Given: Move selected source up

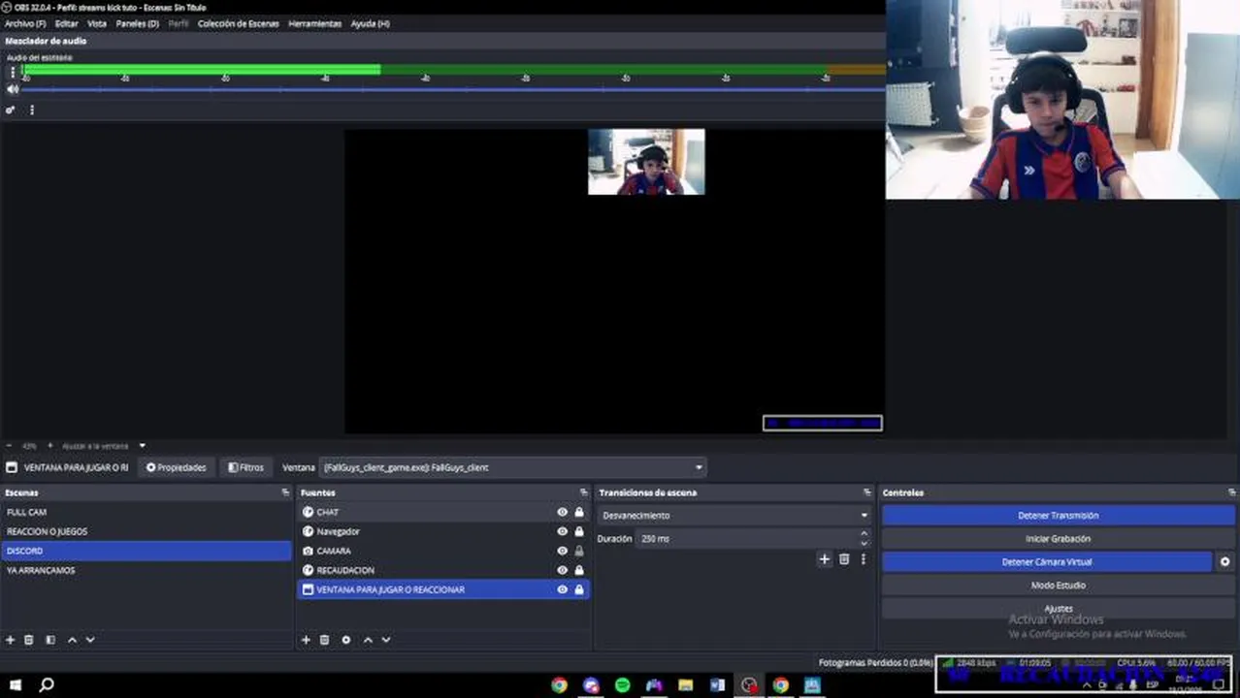Looking at the screenshot, I should pyautogui.click(x=368, y=640).
